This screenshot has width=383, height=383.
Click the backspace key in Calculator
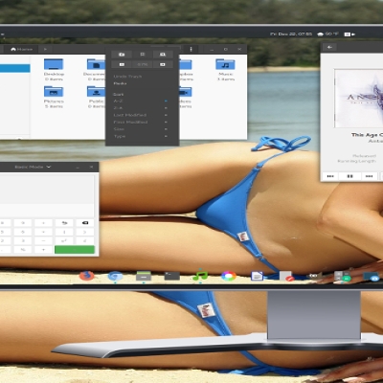(85, 223)
